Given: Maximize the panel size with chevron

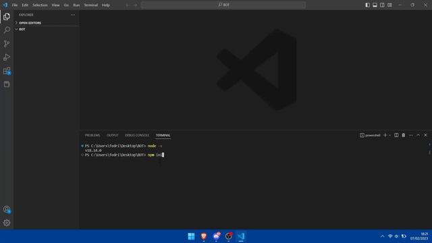Looking at the screenshot, I should point(418,135).
